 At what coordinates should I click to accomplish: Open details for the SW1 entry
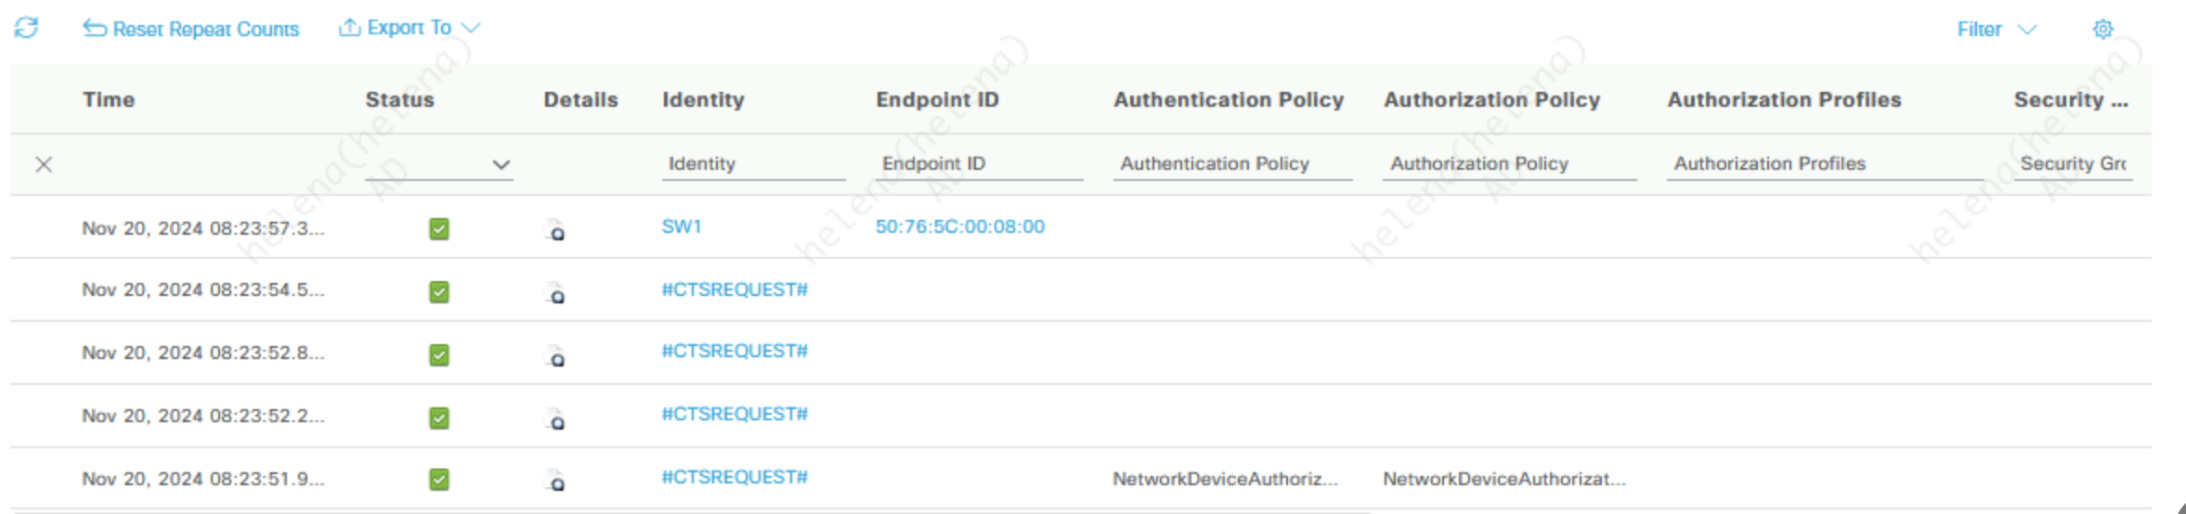(x=555, y=230)
